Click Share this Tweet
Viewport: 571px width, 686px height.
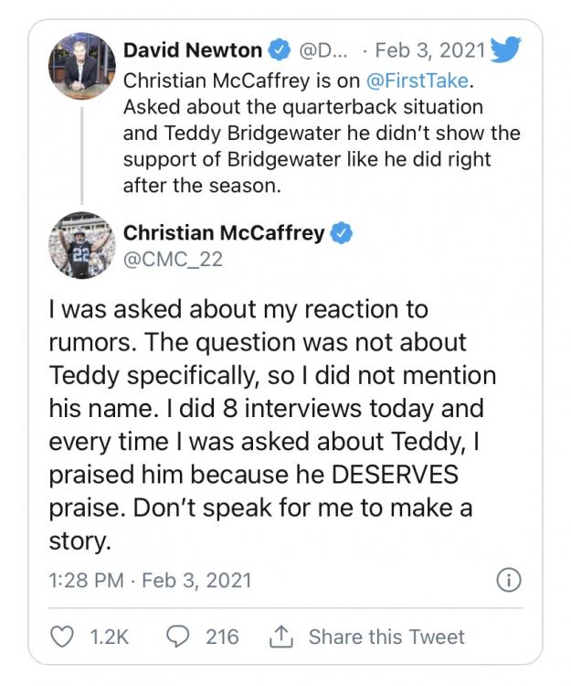click(x=386, y=637)
